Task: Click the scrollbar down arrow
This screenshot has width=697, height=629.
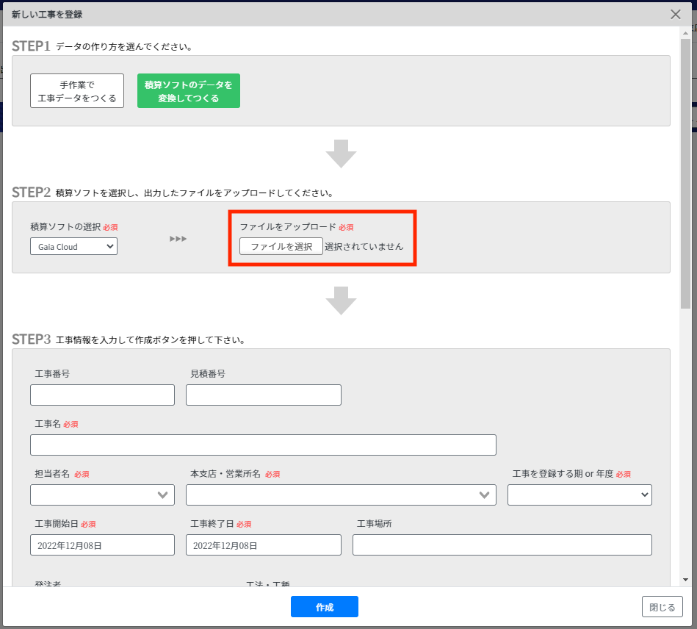Action: tap(685, 580)
